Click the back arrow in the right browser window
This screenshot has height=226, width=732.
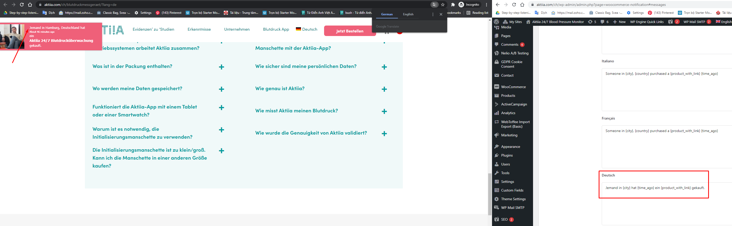tap(498, 5)
